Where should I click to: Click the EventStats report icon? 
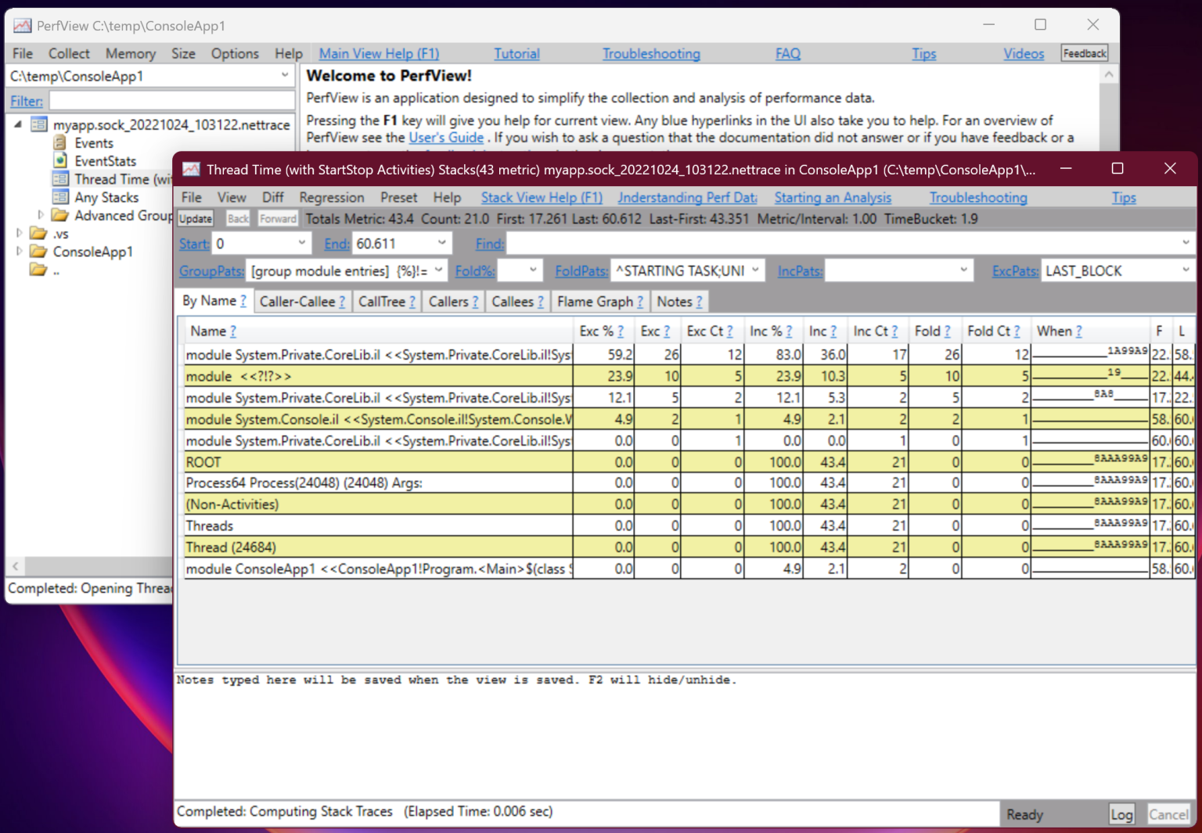point(60,161)
